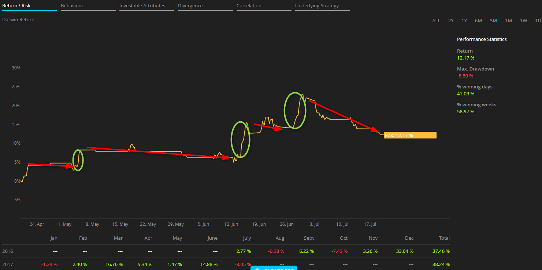Click 2017 May return 1.47 %
The height and width of the screenshot is (270, 542).
[x=175, y=264]
